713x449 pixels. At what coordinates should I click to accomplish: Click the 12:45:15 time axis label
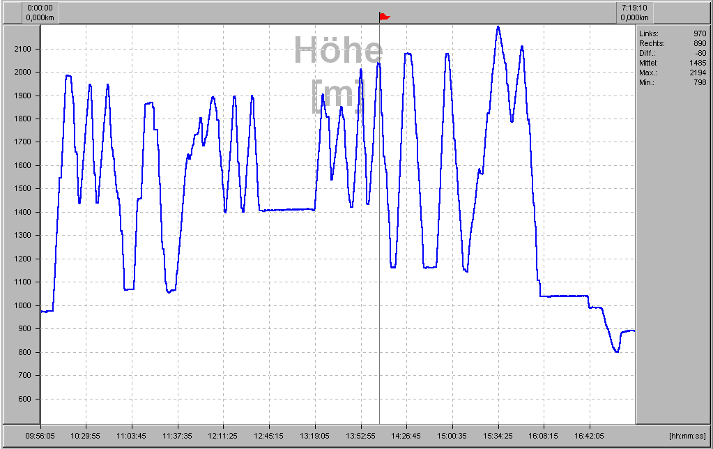click(269, 436)
